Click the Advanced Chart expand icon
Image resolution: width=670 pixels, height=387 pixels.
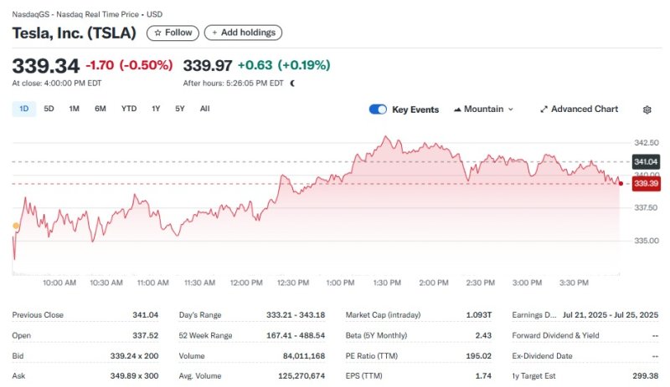[x=544, y=109]
